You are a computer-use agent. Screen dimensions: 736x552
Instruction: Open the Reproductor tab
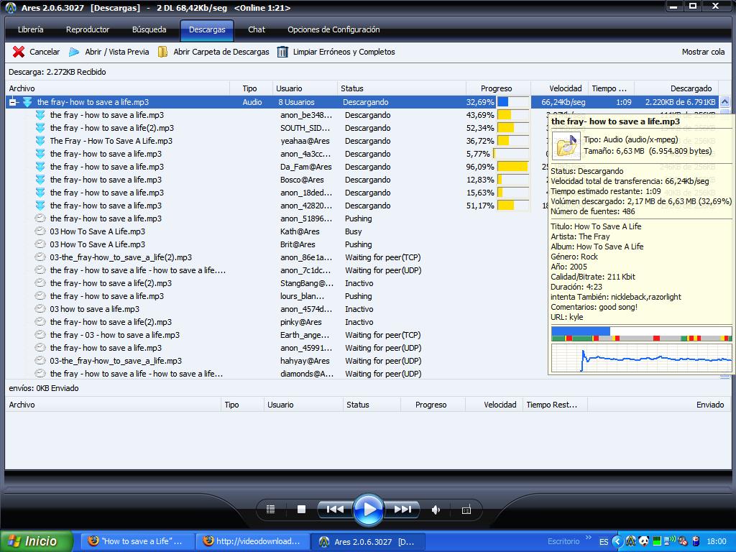point(87,29)
